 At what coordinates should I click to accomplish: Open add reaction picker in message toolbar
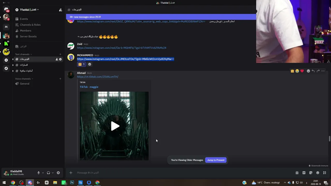pos(308,71)
